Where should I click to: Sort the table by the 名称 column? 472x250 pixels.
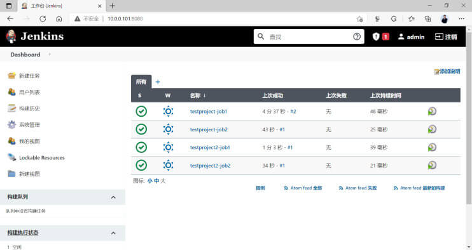(198, 95)
